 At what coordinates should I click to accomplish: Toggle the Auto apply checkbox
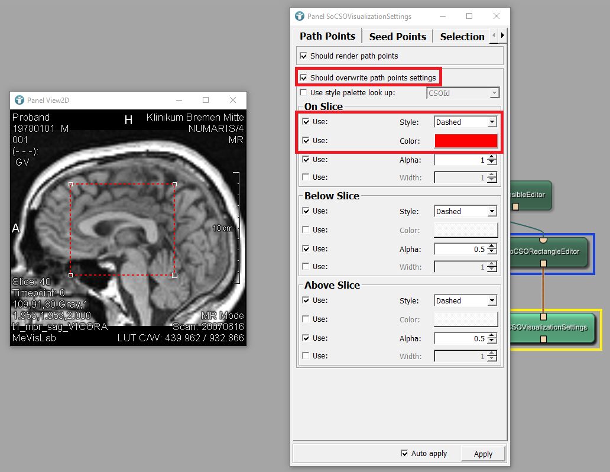(x=404, y=454)
